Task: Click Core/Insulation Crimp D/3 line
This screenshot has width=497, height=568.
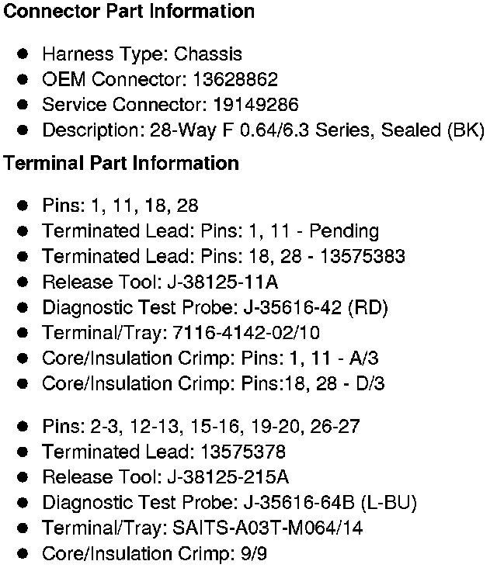Action: point(213,384)
